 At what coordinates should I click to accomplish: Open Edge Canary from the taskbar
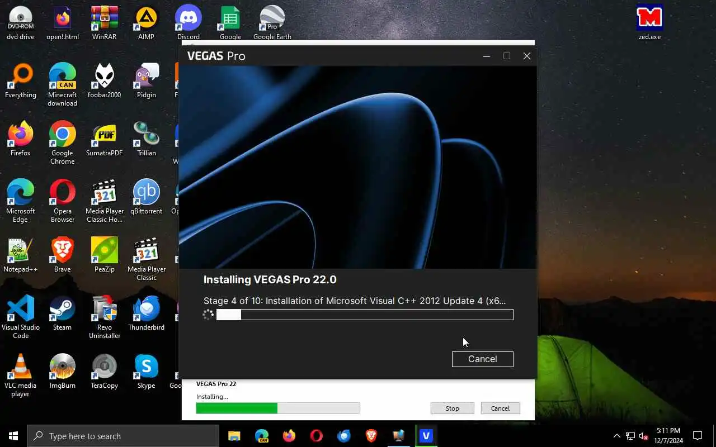(262, 436)
